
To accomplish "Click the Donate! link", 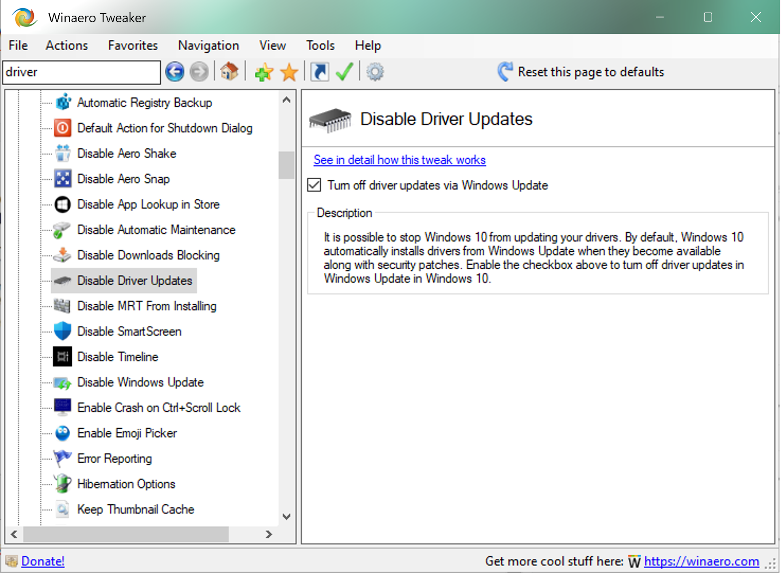I will click(43, 561).
